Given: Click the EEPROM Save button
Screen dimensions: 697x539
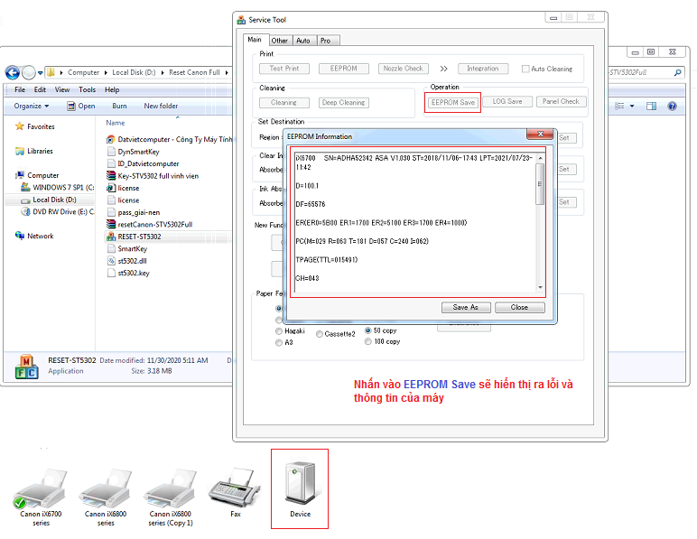Looking at the screenshot, I should (453, 102).
